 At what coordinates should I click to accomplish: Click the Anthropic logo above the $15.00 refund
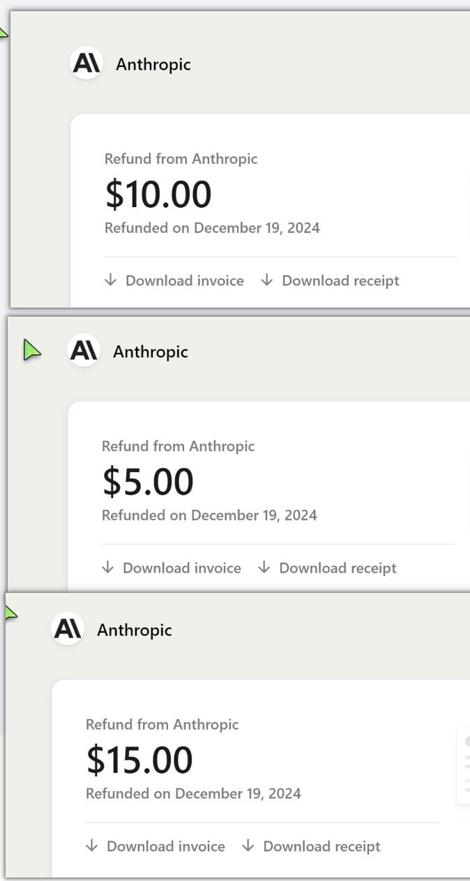66,630
